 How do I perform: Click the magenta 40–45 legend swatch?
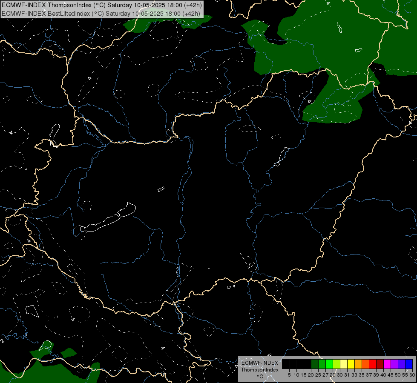(387, 364)
